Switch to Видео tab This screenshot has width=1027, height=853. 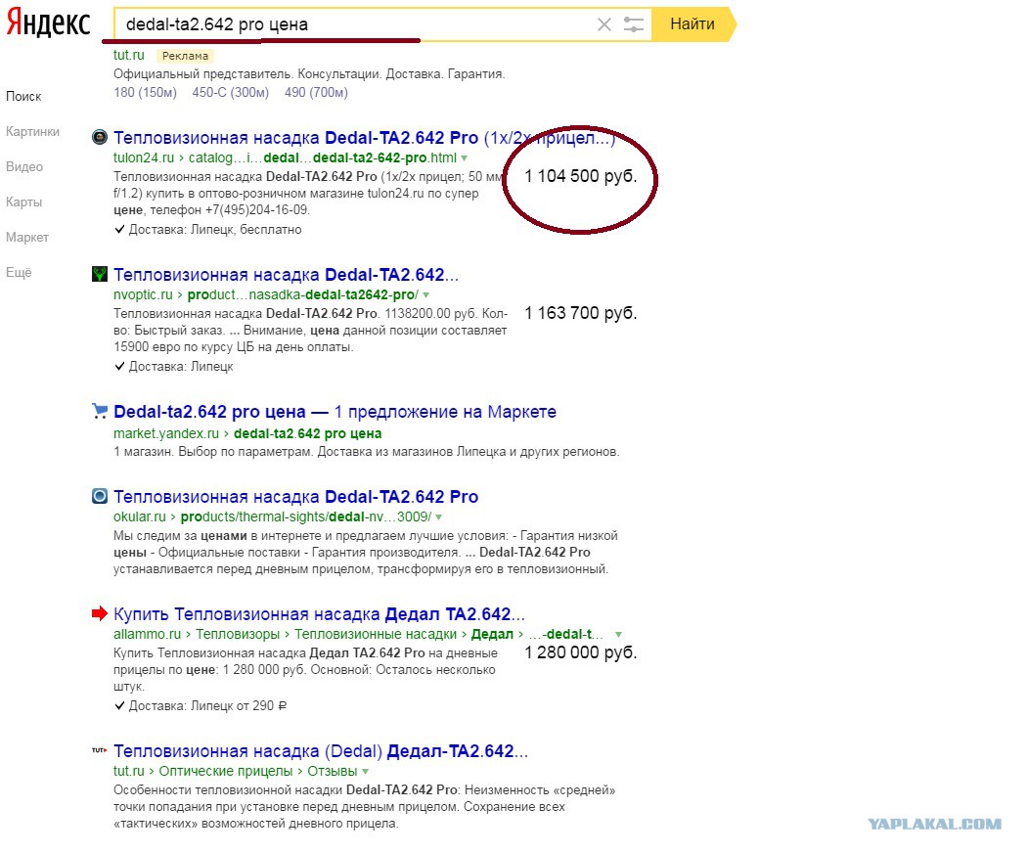click(24, 167)
